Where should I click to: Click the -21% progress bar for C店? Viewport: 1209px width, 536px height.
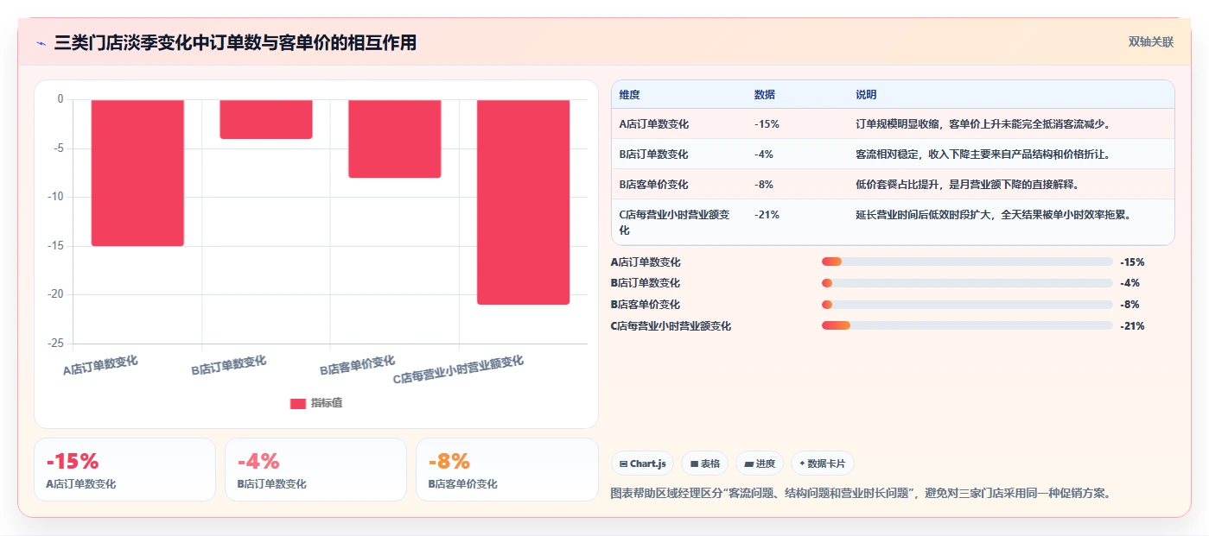[x=967, y=325]
